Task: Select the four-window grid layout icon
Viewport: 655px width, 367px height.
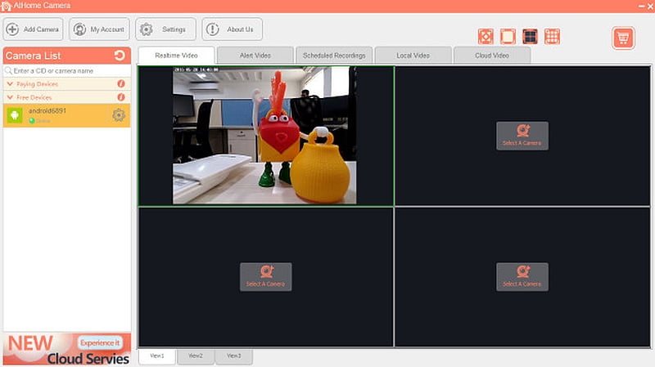Action: coord(530,37)
